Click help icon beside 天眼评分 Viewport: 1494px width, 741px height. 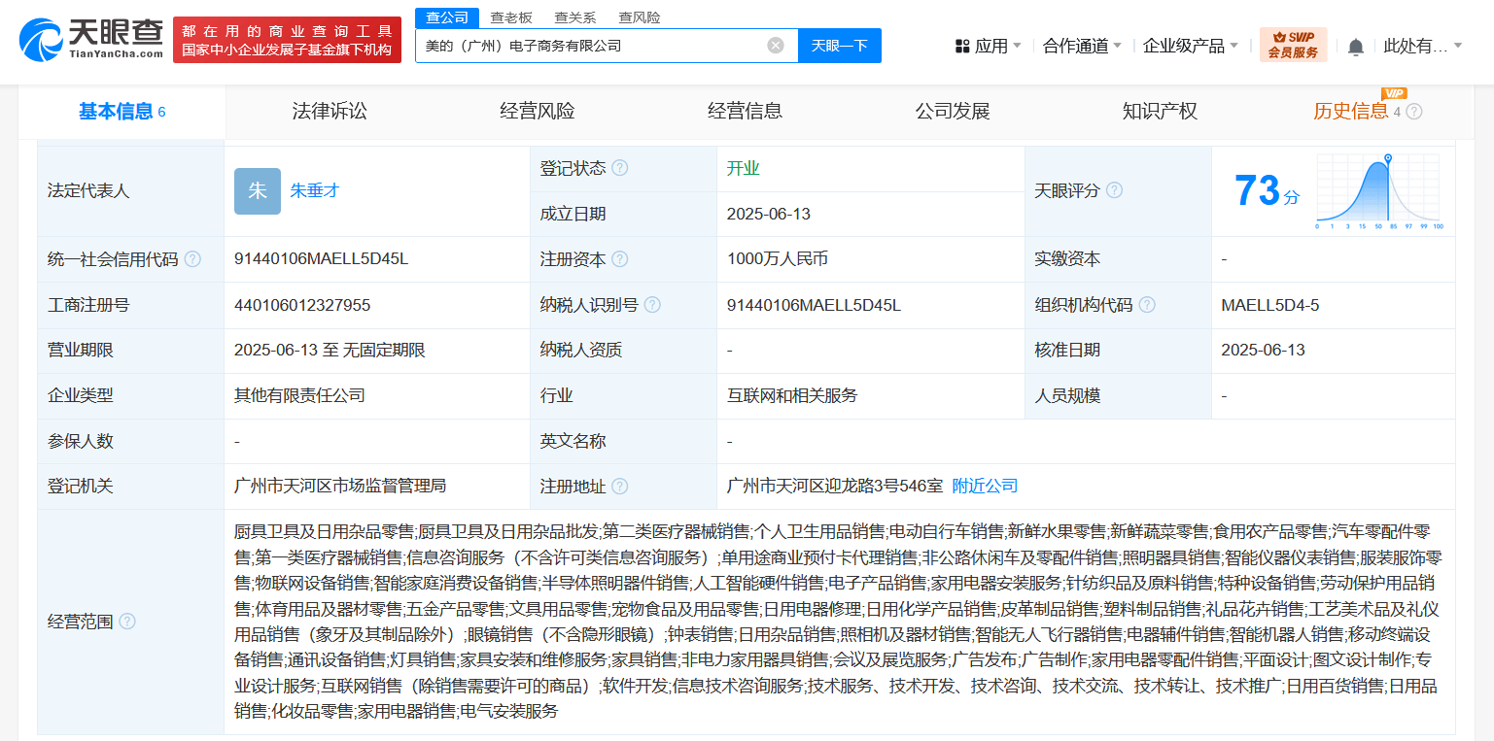tap(1114, 190)
